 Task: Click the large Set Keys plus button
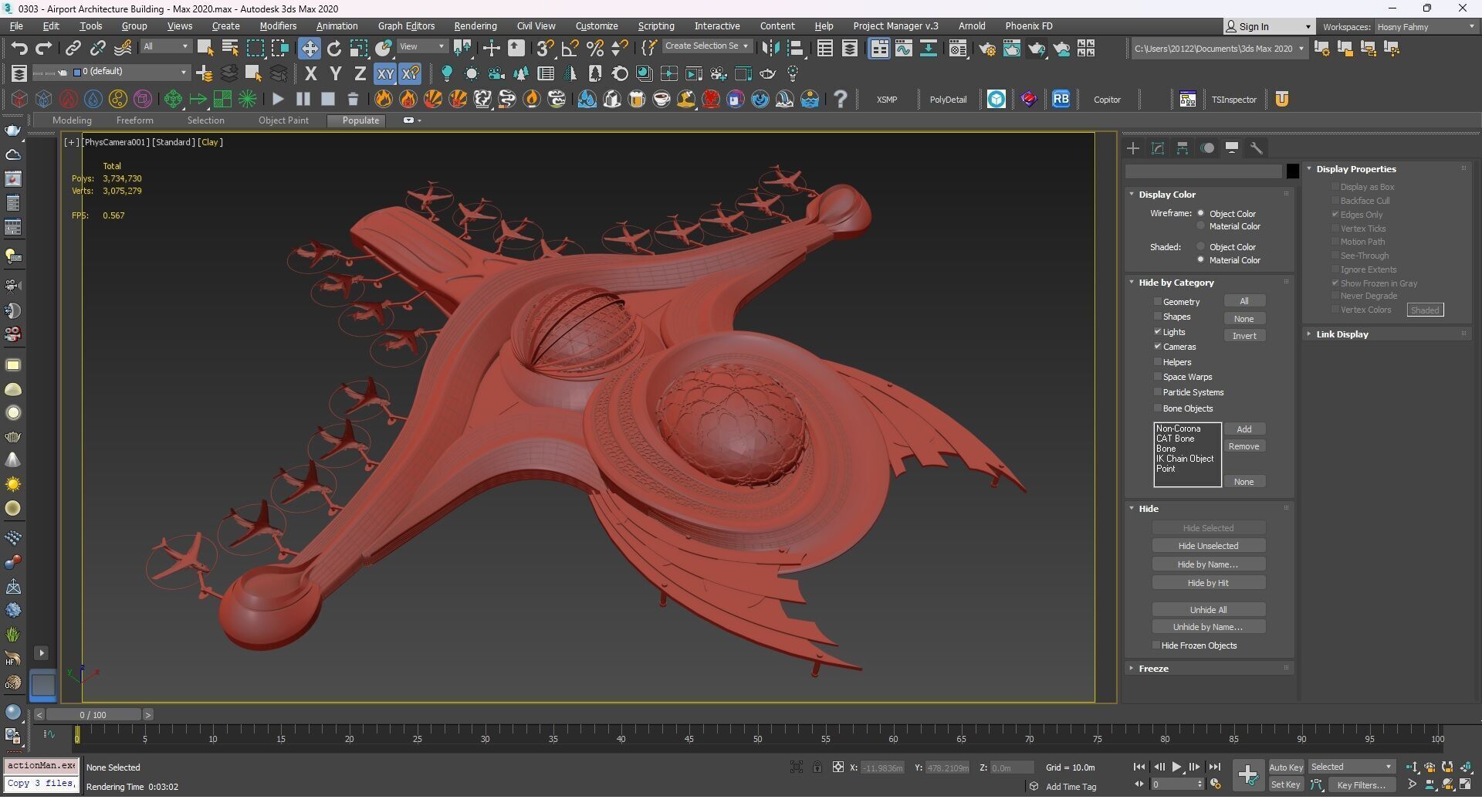click(1248, 775)
